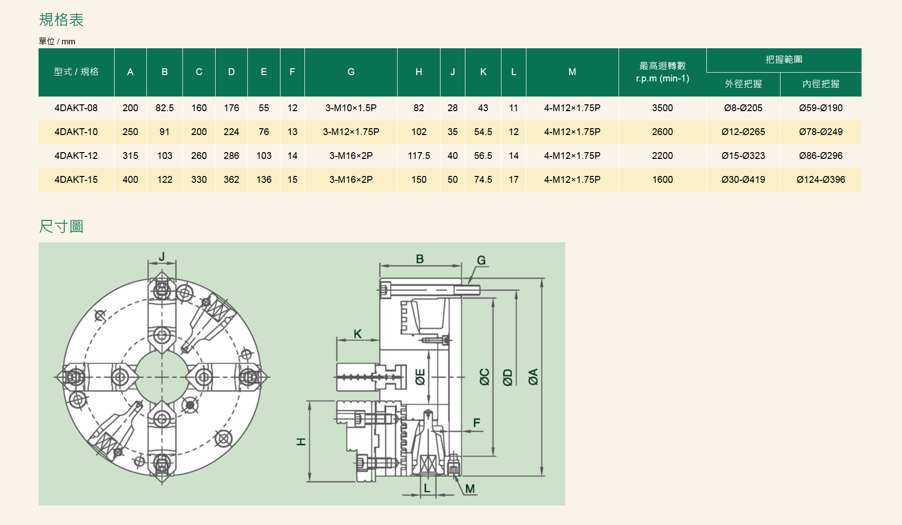Click the front-view chuck drawing
This screenshot has width=902, height=525.
tap(162, 377)
